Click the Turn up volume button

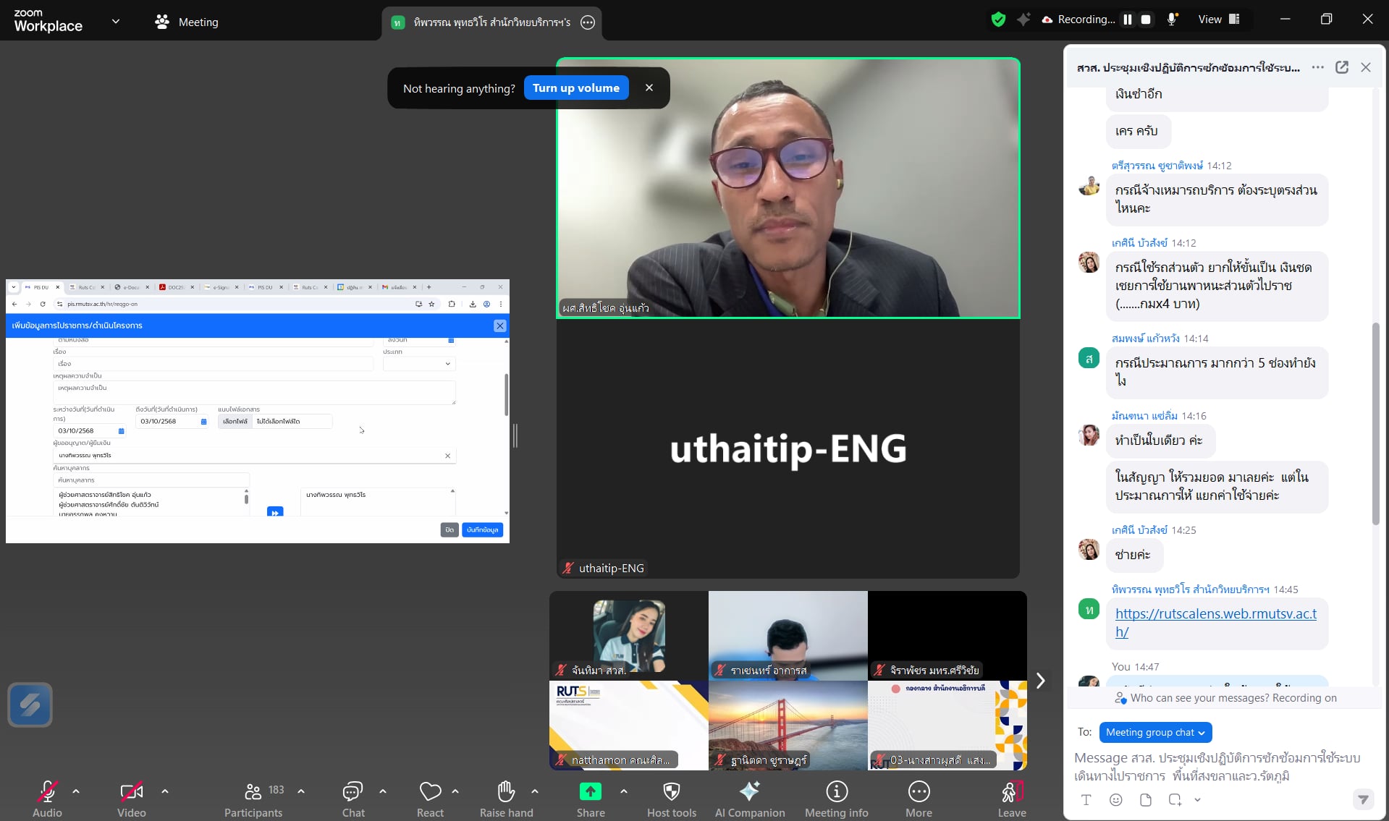tap(575, 88)
